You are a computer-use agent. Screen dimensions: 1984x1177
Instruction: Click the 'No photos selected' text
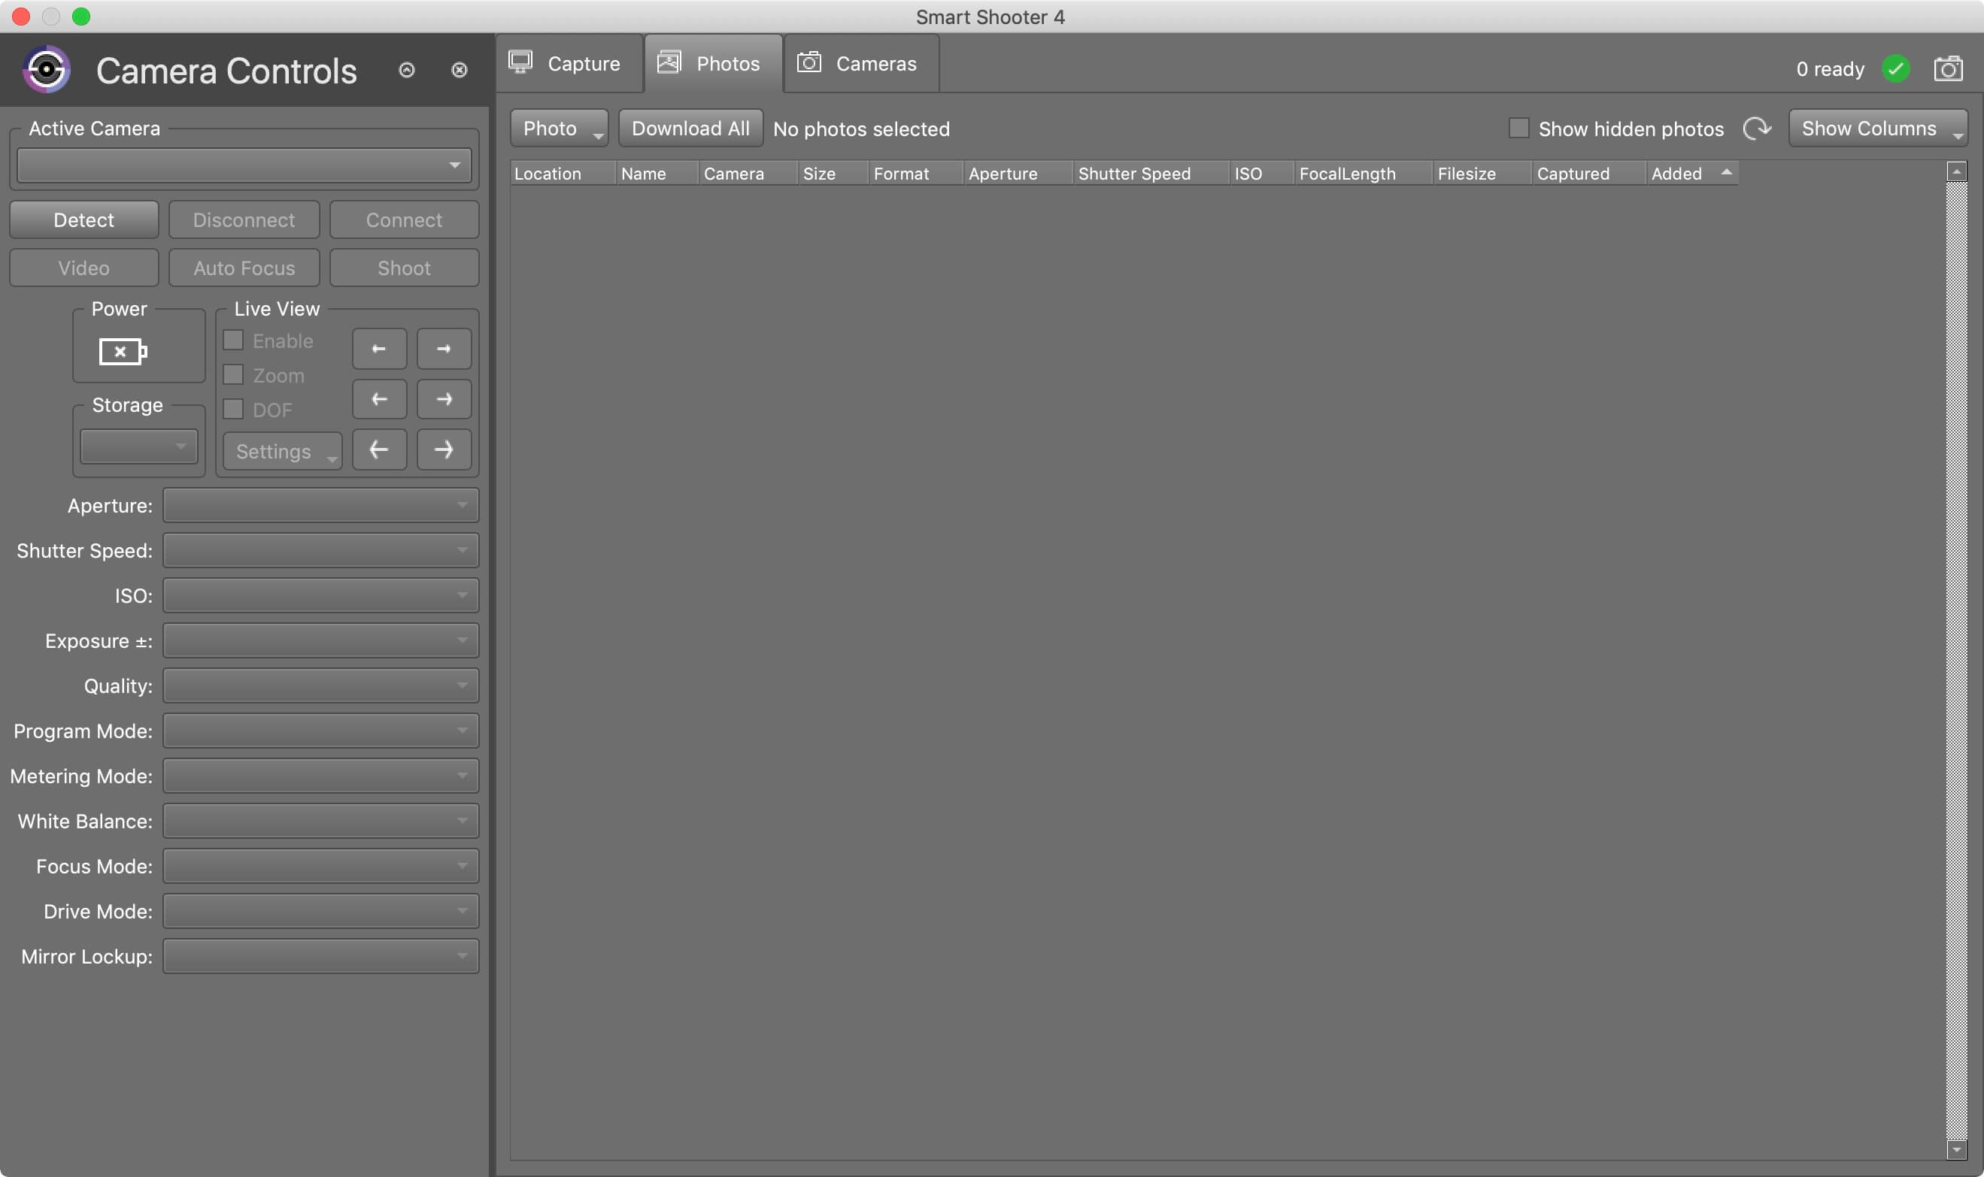point(861,129)
